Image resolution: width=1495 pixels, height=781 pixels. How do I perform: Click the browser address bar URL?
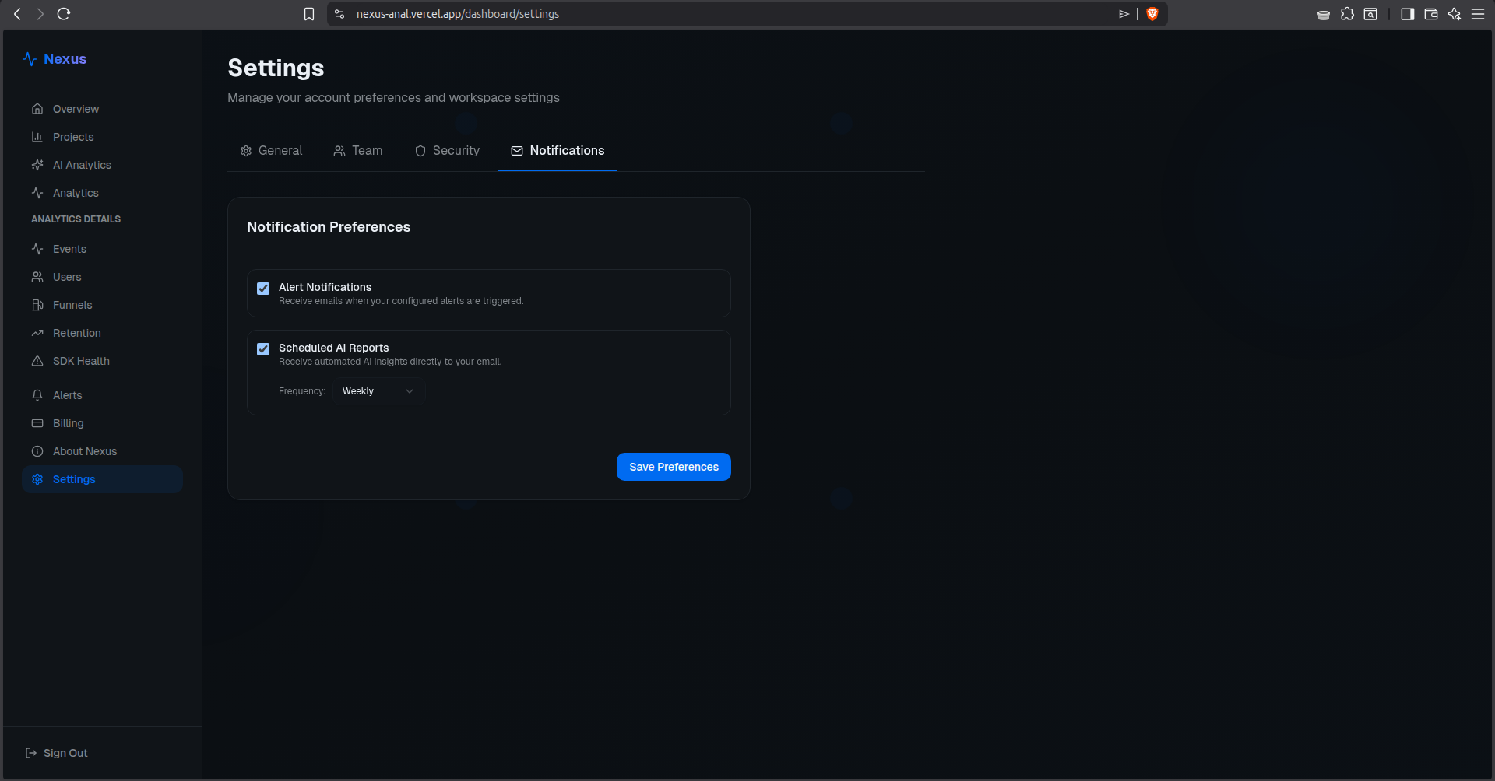coord(458,14)
